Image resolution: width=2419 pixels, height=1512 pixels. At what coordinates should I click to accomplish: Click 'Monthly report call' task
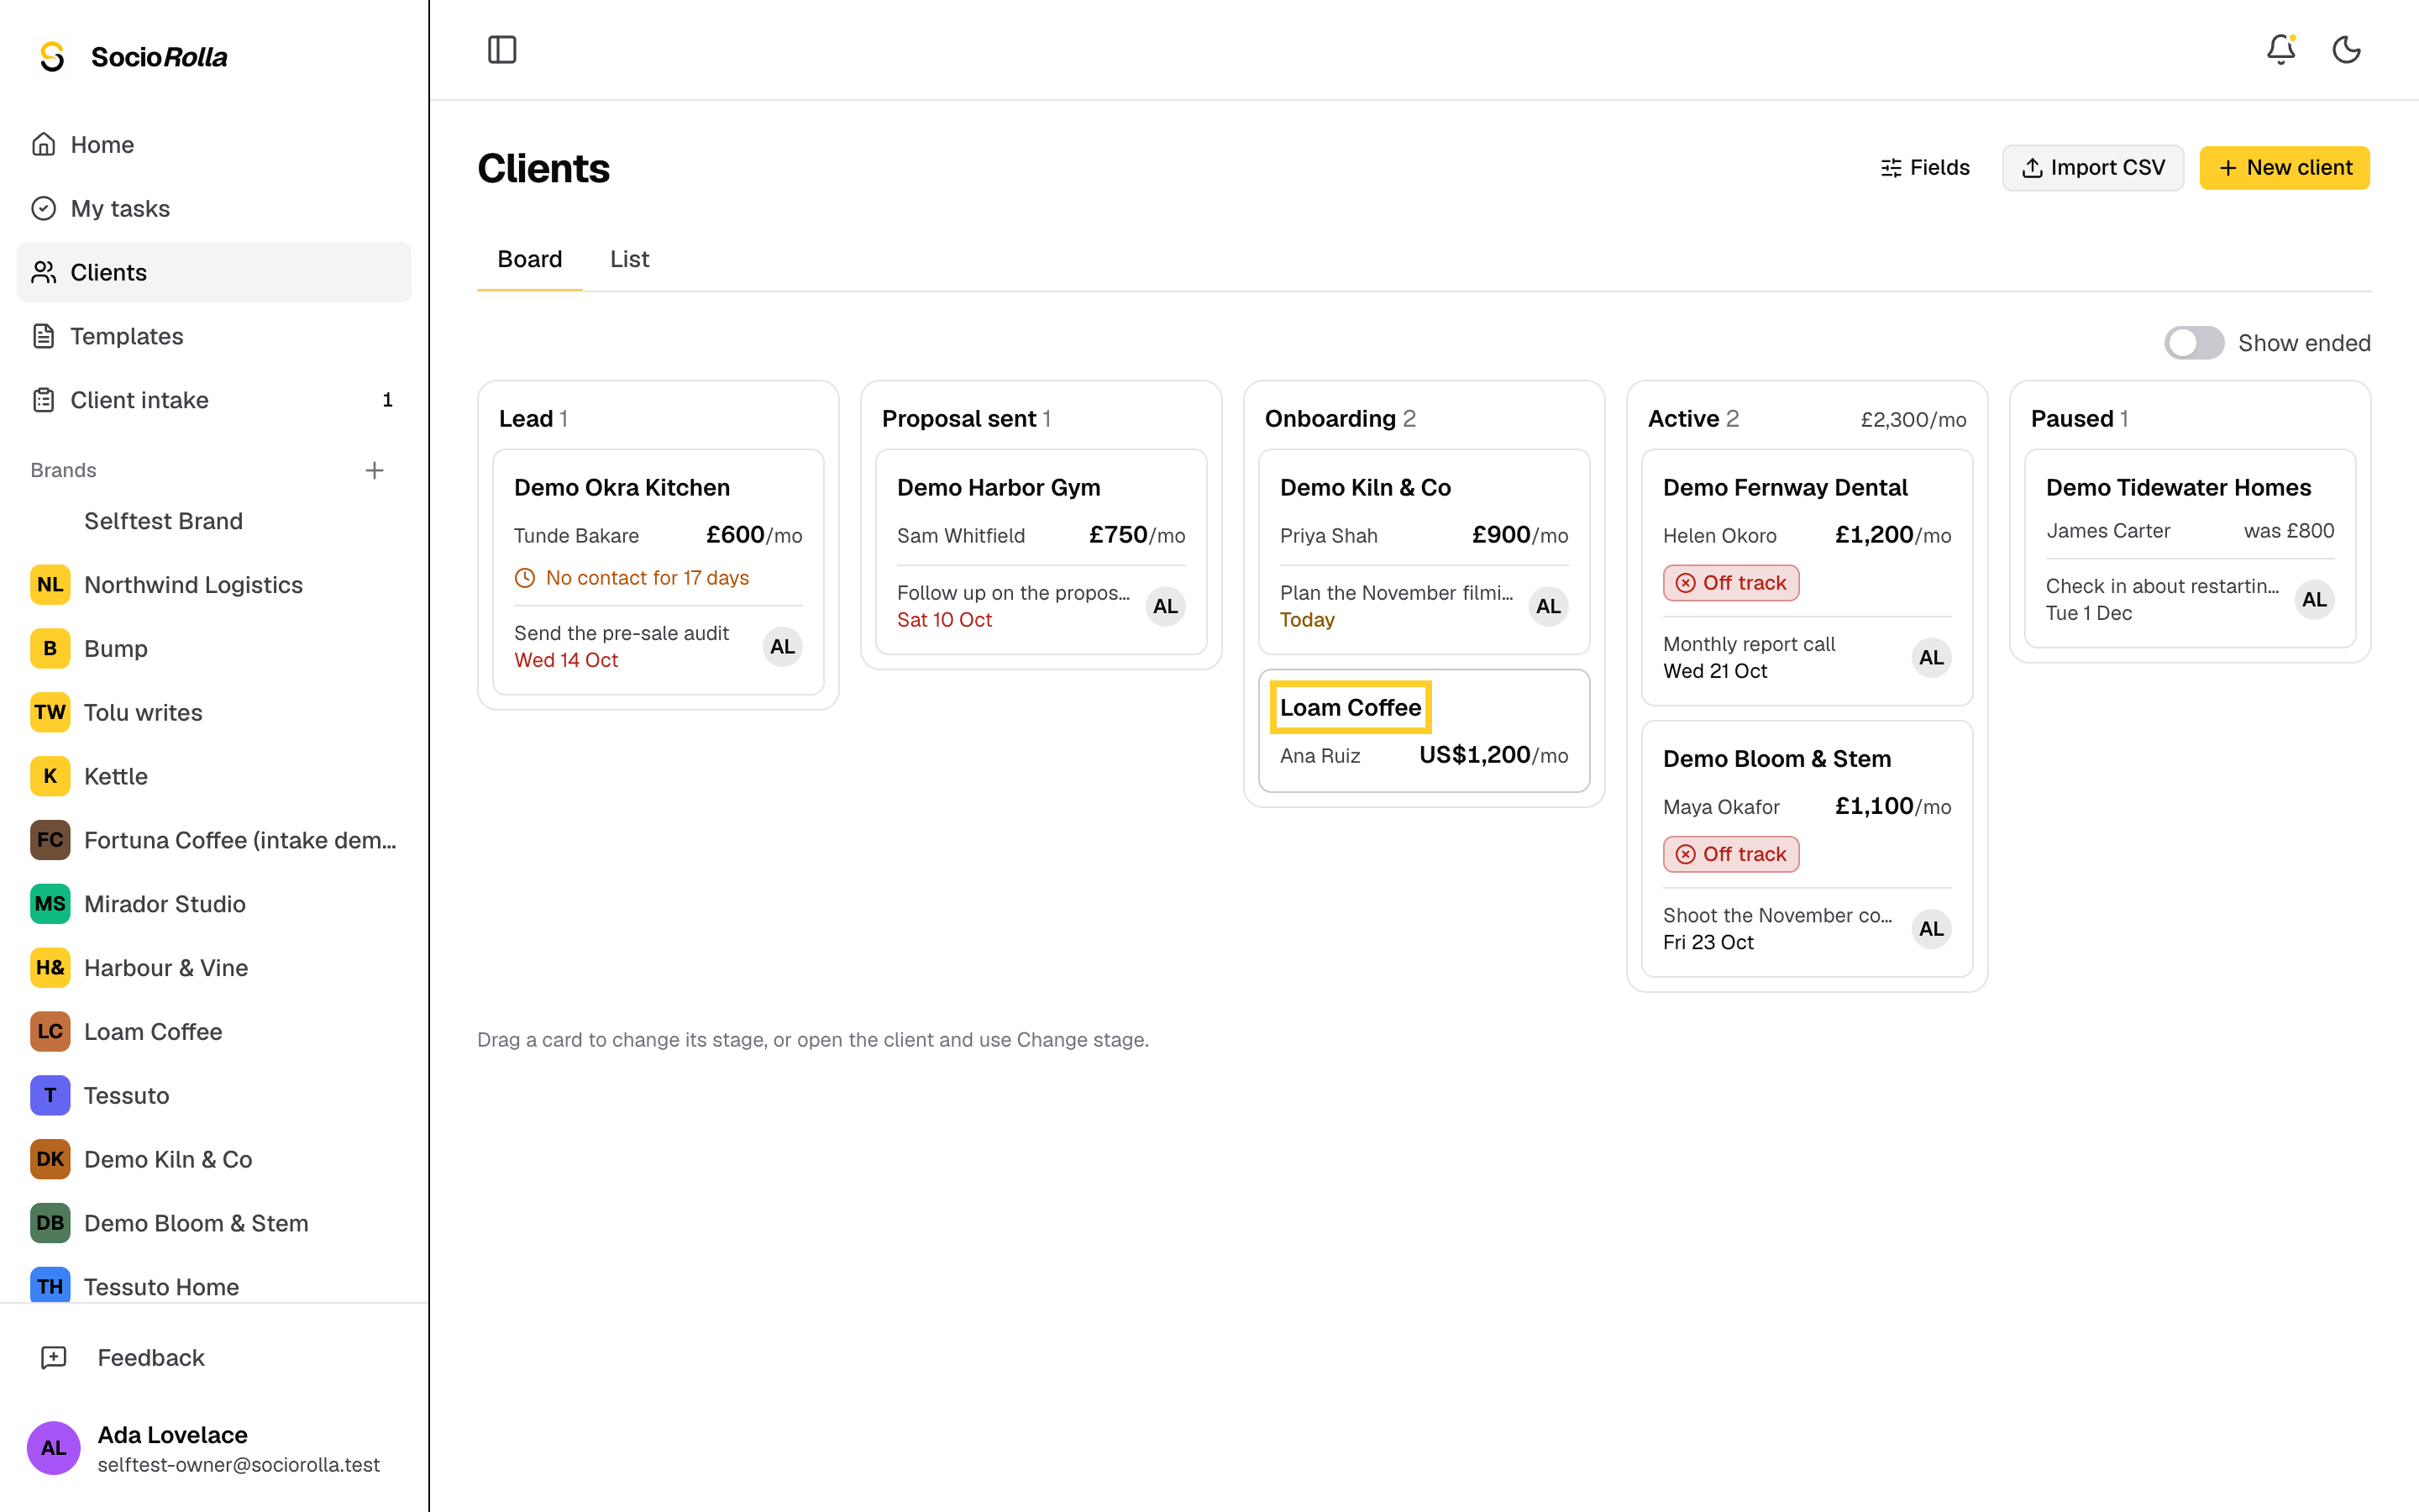click(1748, 644)
